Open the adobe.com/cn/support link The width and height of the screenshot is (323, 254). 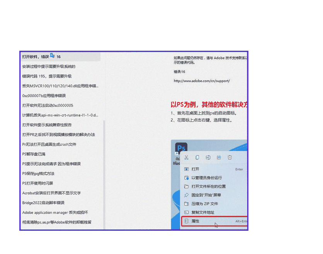pyautogui.click(x=202, y=81)
